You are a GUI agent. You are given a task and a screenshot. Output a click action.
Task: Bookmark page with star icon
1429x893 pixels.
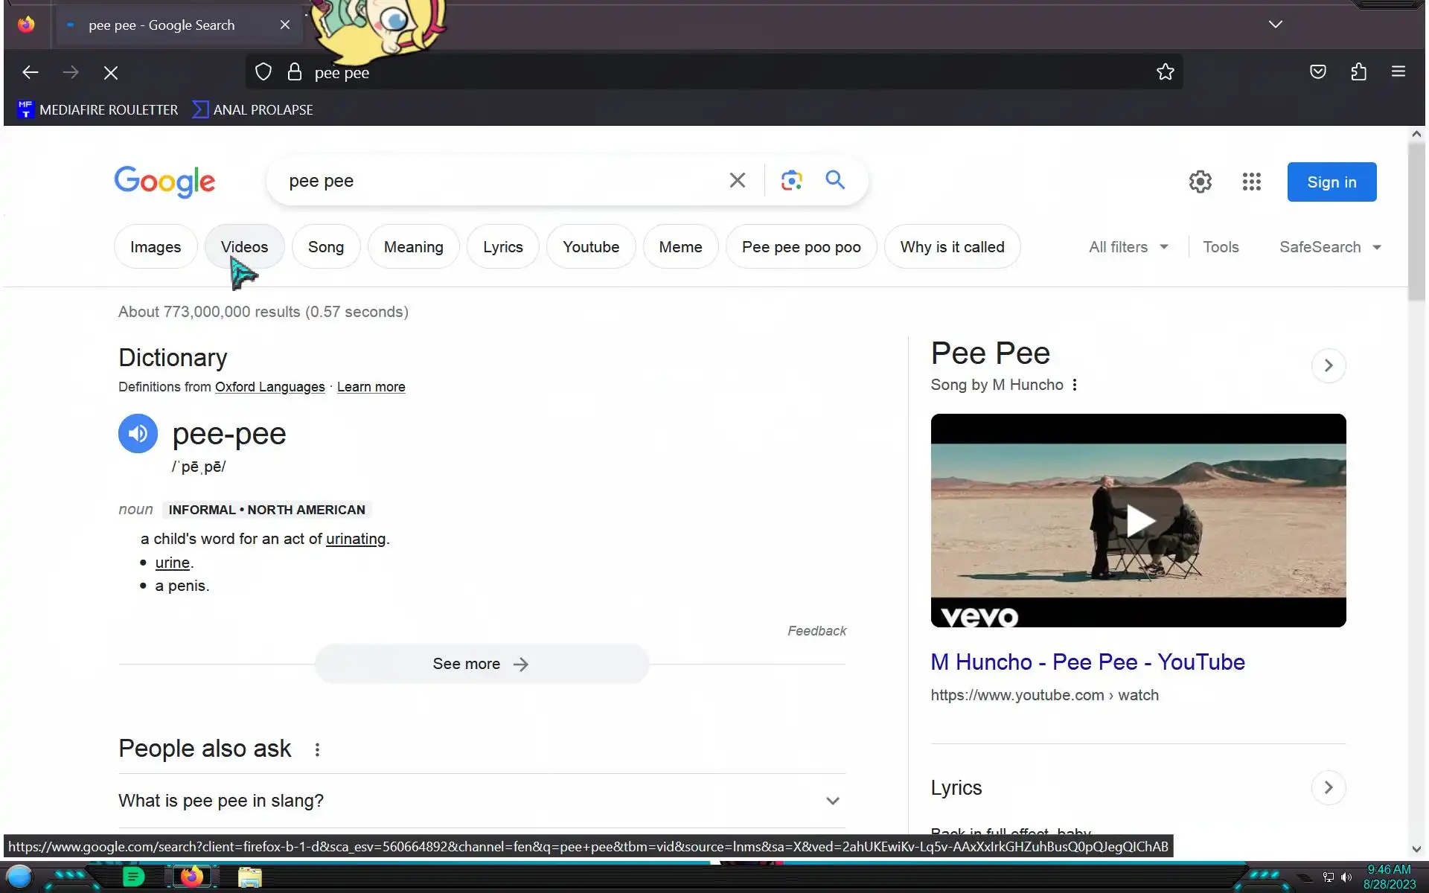click(x=1165, y=72)
